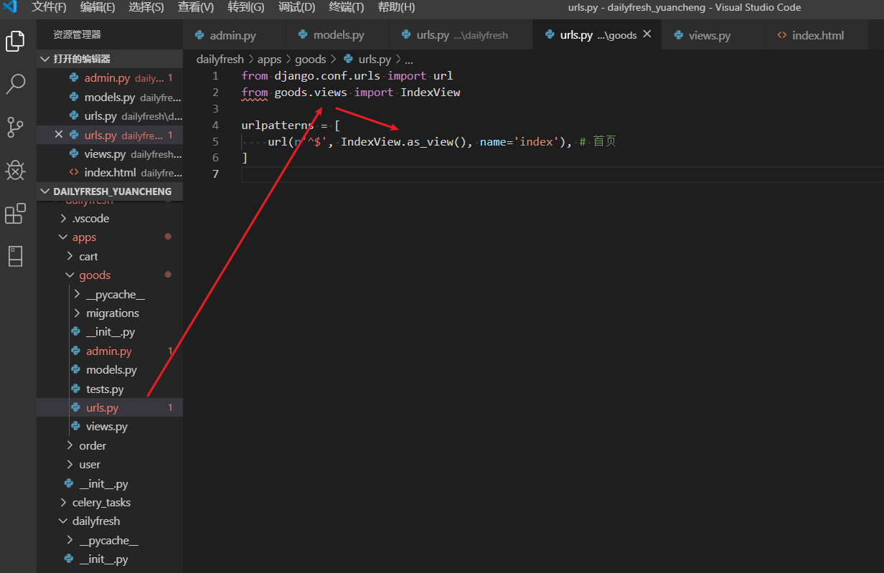This screenshot has height=573, width=884.
Task: Open models.py in goods folder tree
Action: point(110,369)
